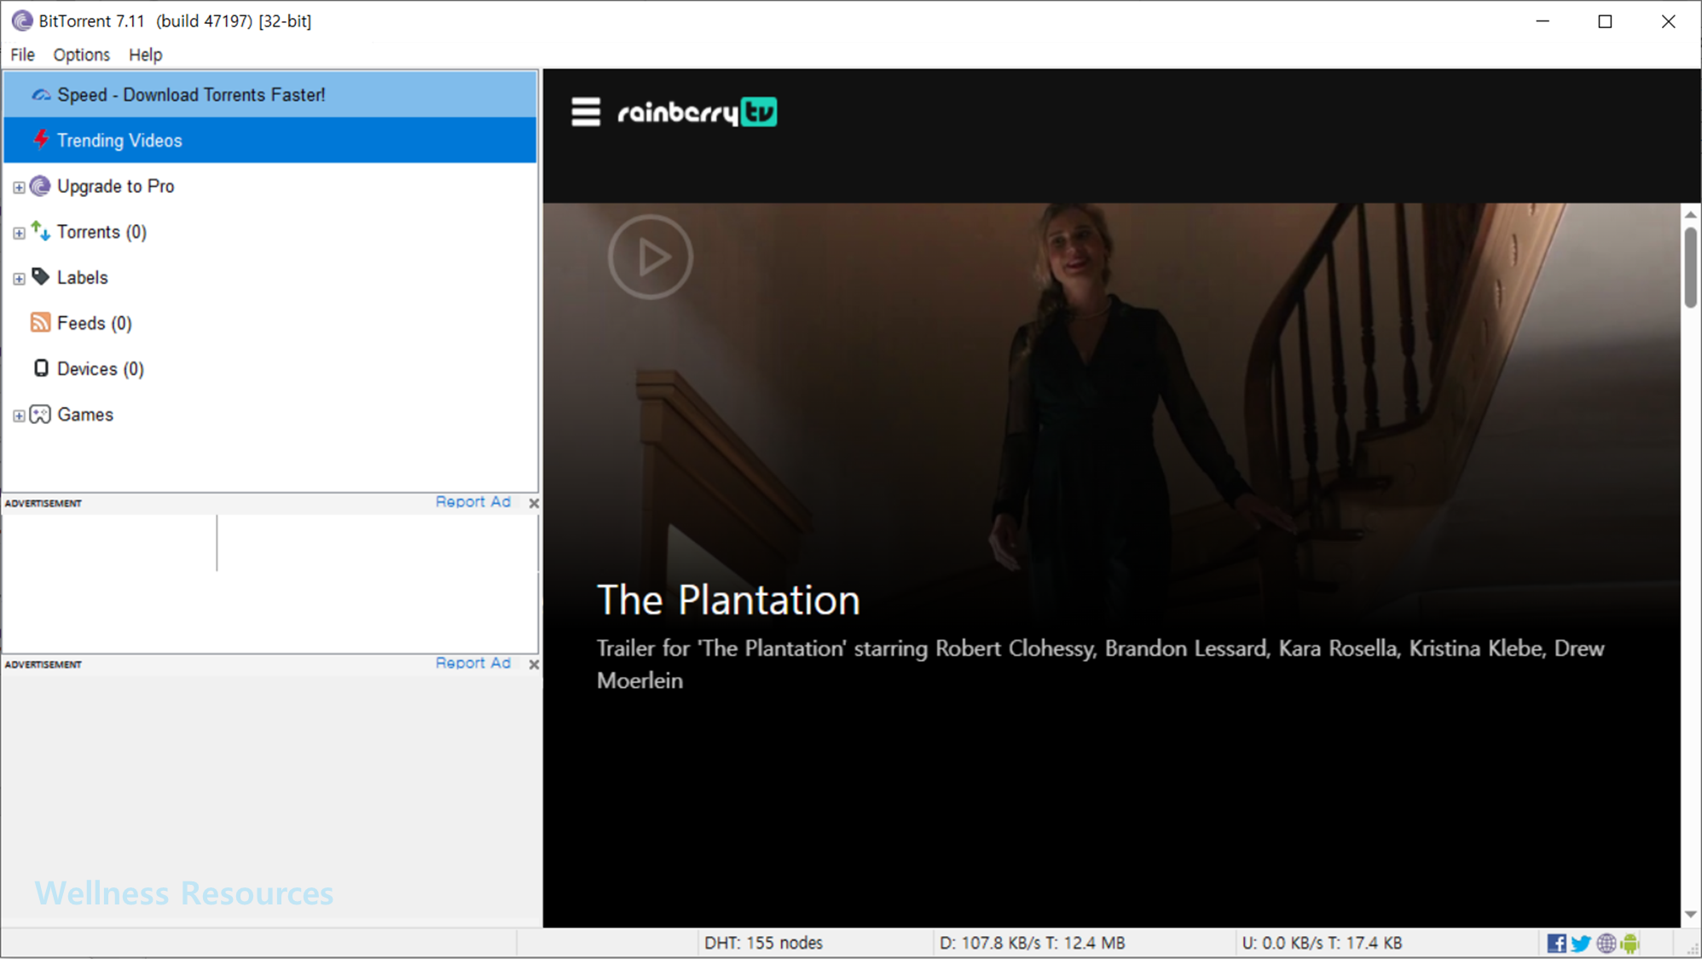Click the BitTorrent title bar app icon
Viewport: 1702px width, 959px height.
22,20
